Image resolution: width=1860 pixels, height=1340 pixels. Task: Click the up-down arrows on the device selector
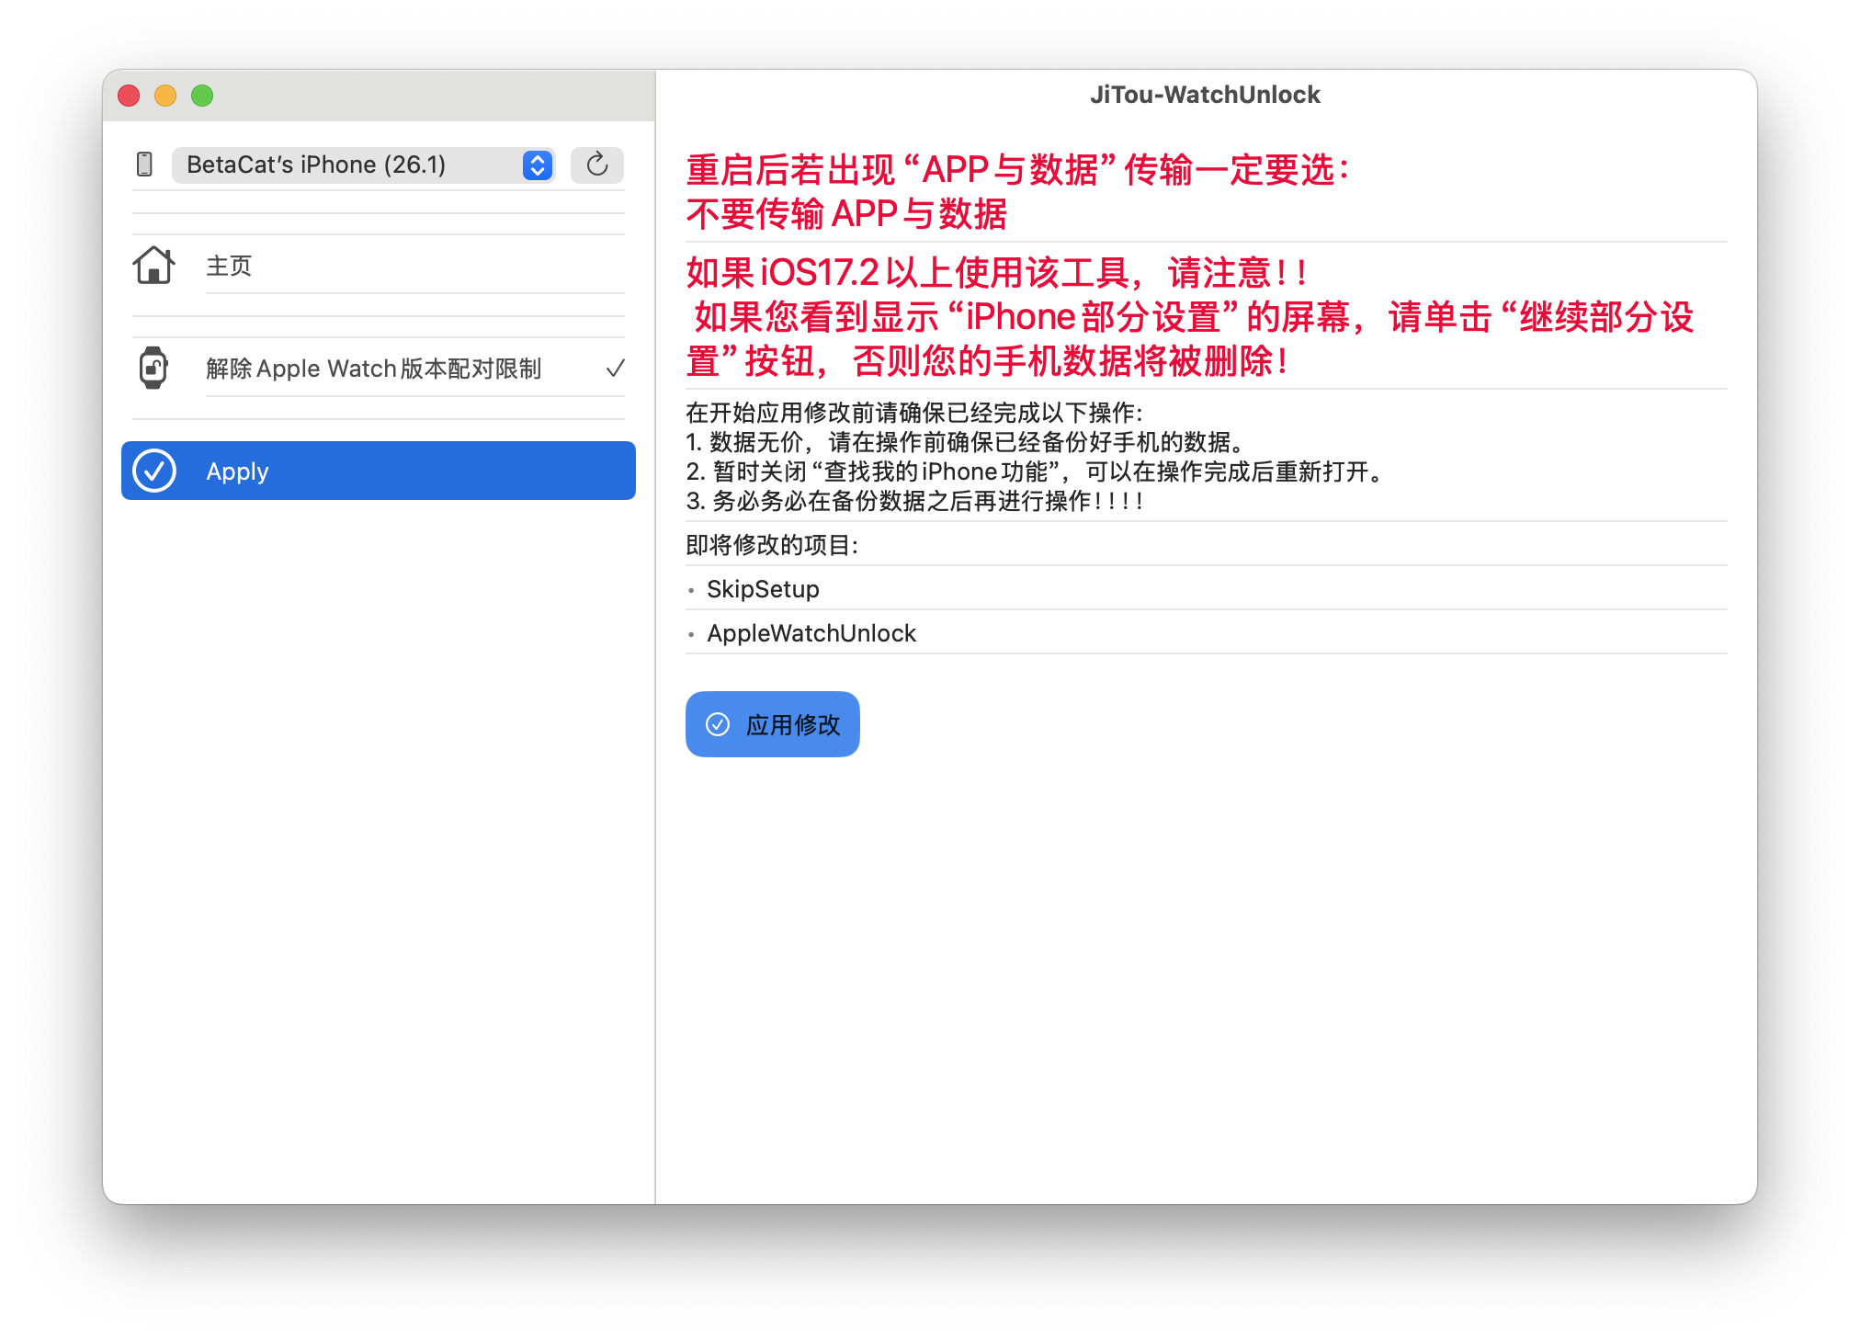pos(536,165)
